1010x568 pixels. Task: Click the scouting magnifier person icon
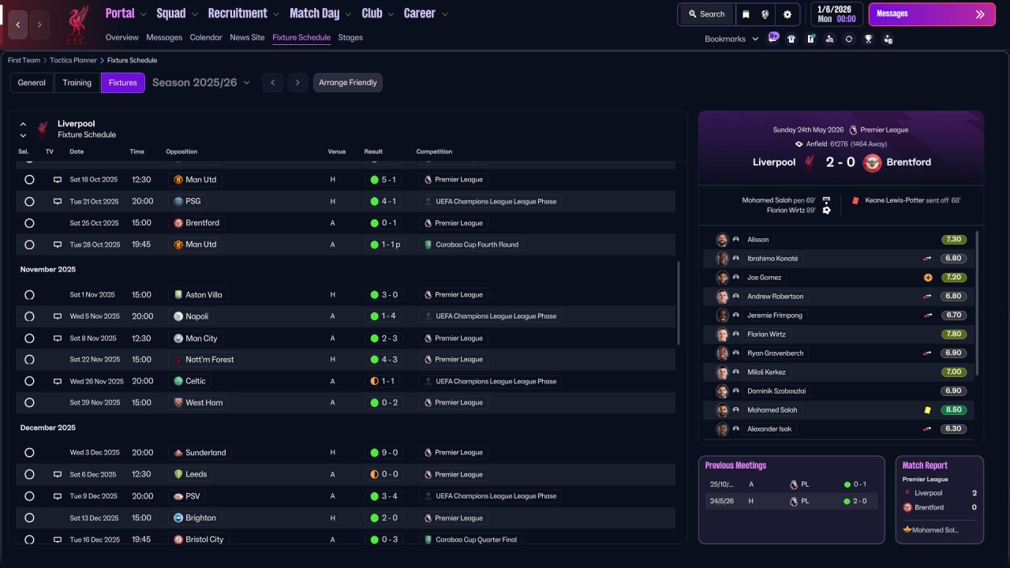(829, 39)
